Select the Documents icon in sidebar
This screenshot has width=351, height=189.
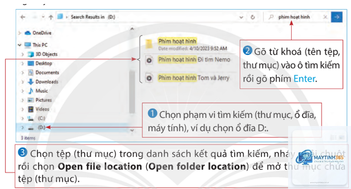(31, 73)
